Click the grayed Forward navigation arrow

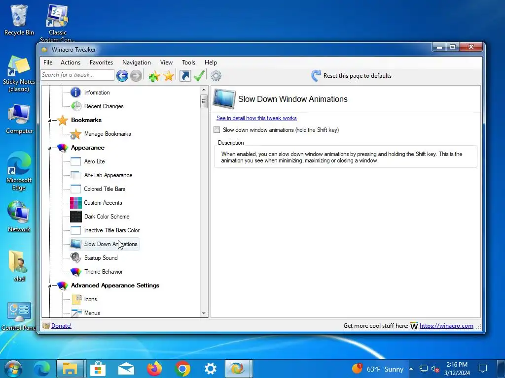click(x=136, y=76)
